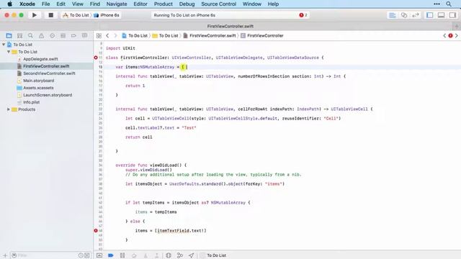Run the app with the Play button

click(35, 15)
